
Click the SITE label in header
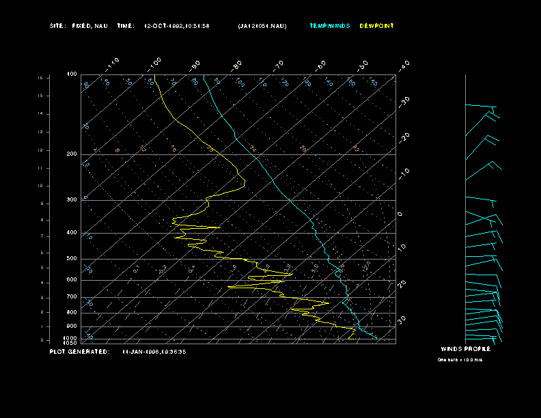pyautogui.click(x=57, y=26)
